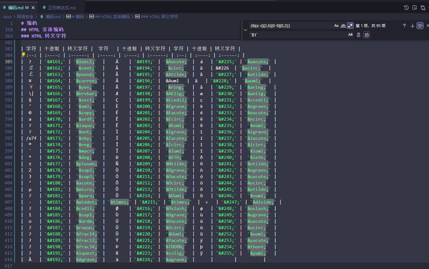The image size is (429, 269).
Task: Switch to the 正则表达式.md tab
Action: pos(62,8)
